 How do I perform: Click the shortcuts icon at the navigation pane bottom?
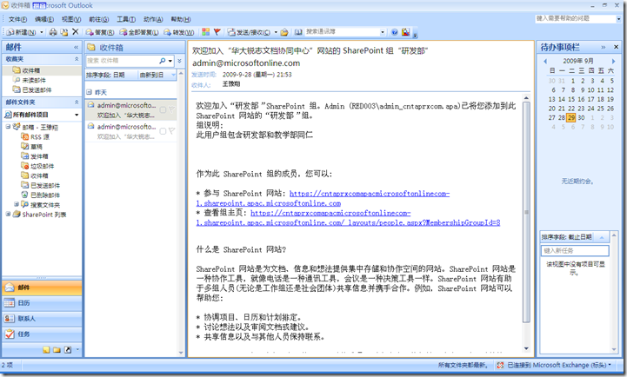[x=68, y=350]
